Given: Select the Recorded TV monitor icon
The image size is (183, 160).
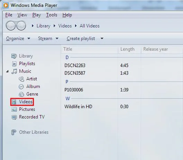Looking at the screenshot, I should tap(14, 117).
